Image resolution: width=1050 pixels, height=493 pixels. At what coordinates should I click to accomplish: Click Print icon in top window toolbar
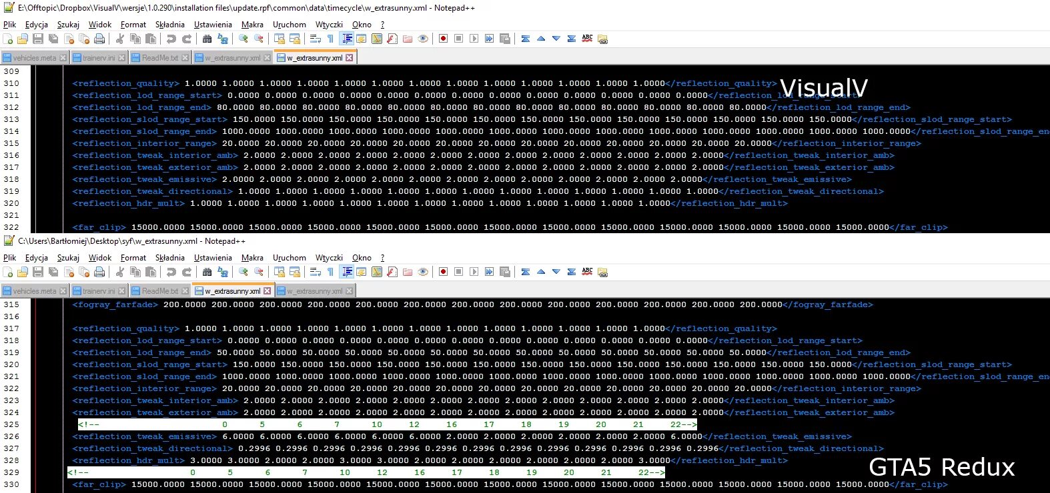[x=99, y=39]
